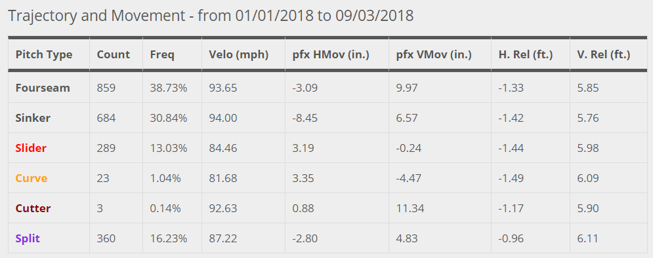Click the V. Rel (ft.) header
The width and height of the screenshot is (653, 258).
(x=603, y=54)
